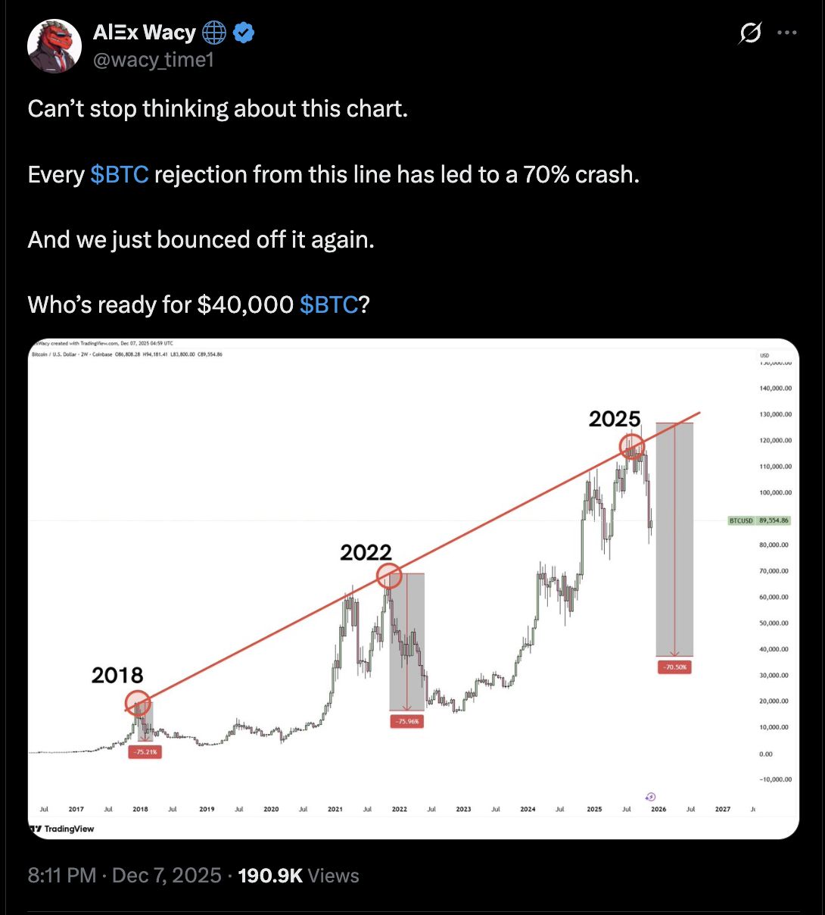Click the -70.50% crash label
The width and height of the screenshot is (825, 915).
(674, 667)
